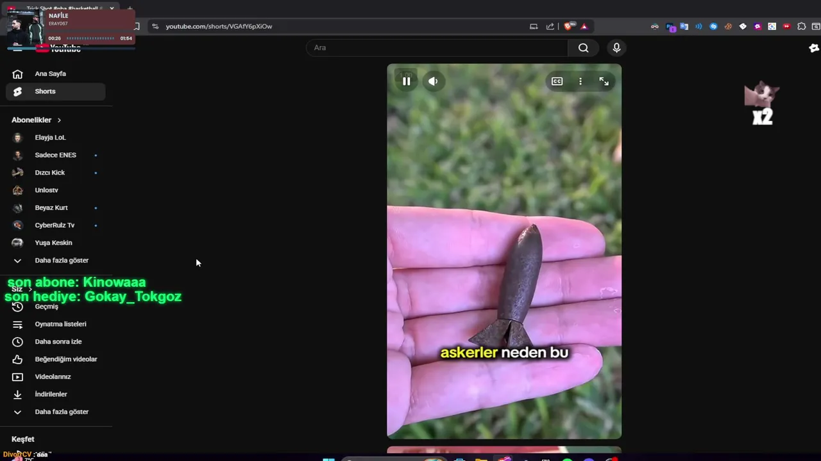Viewport: 821px width, 461px height.
Task: Expand 'Daha fazla göster' above Keşfet
Action: click(x=56, y=412)
